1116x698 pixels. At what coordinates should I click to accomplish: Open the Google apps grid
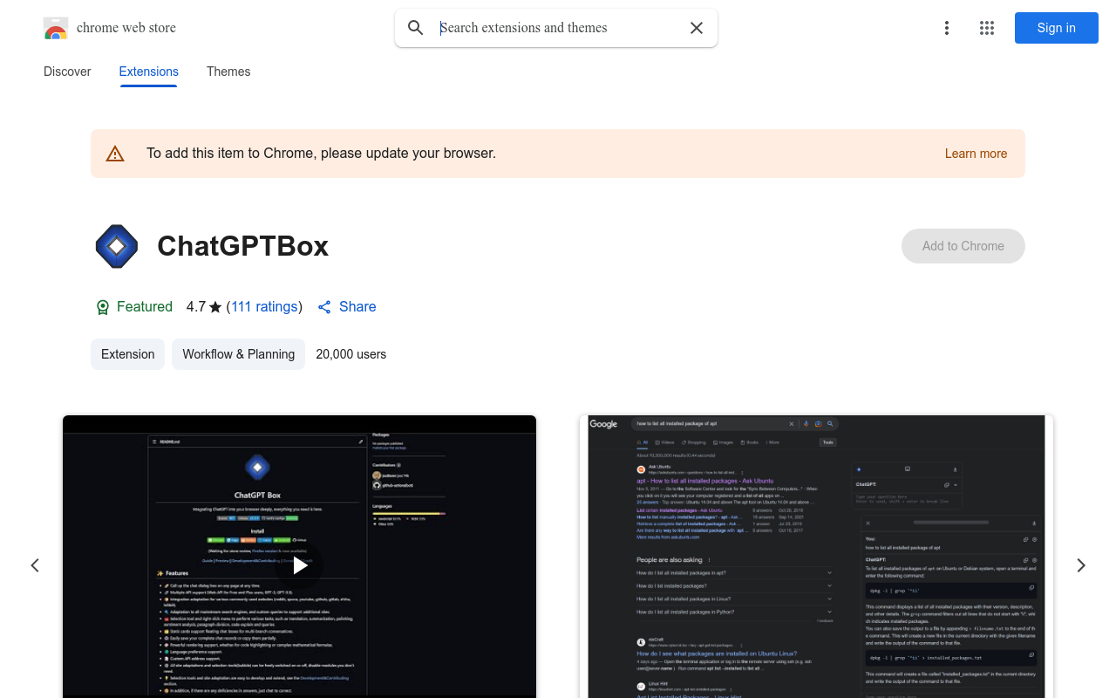987,28
